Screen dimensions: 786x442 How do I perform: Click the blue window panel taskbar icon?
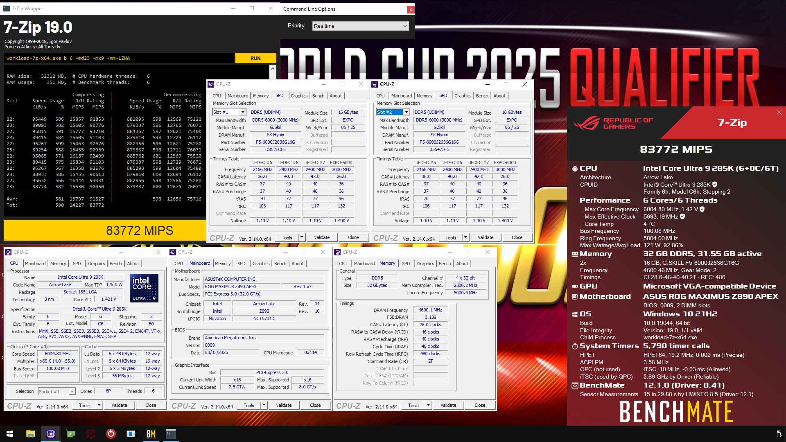131,434
